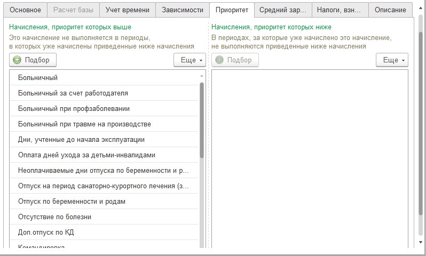Click the left list's vertical scrollbar thumb
The width and height of the screenshot is (426, 256).
coord(202,120)
